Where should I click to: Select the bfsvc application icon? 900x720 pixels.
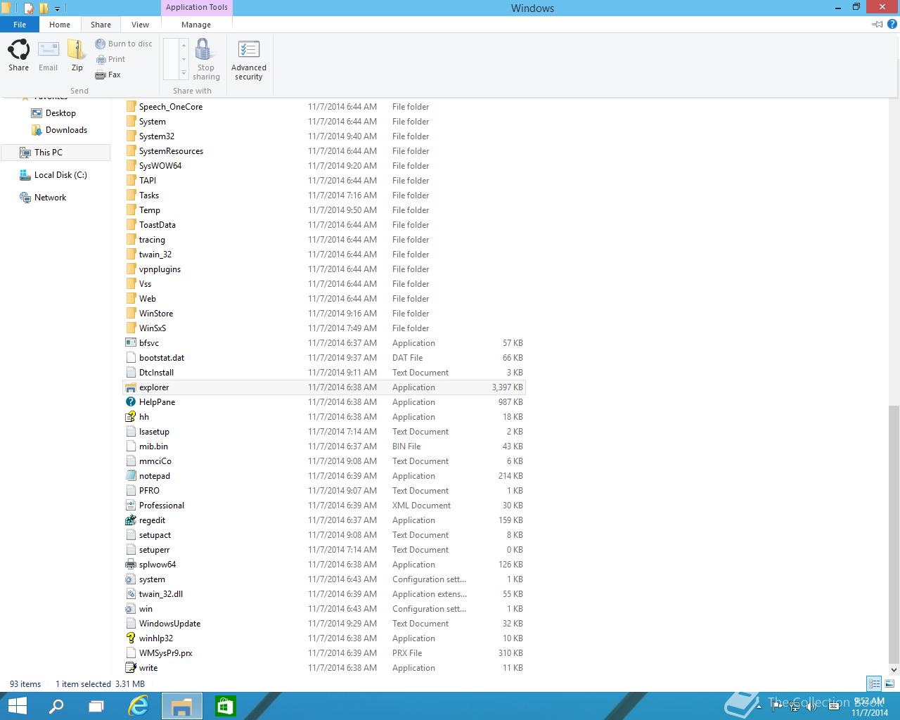[130, 343]
